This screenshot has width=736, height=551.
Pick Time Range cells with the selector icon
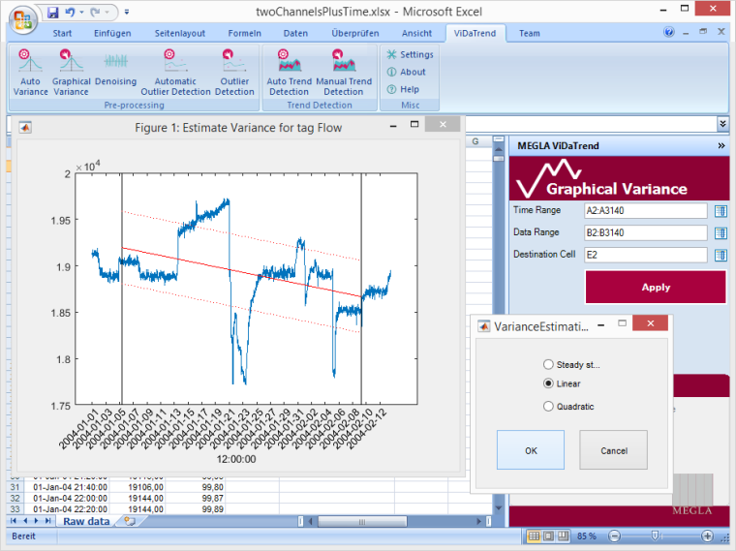(721, 211)
